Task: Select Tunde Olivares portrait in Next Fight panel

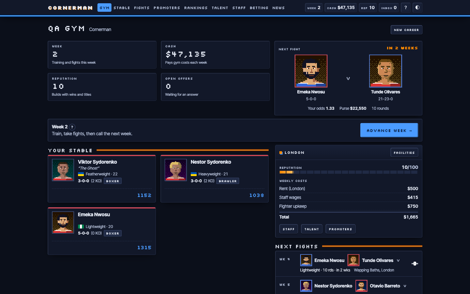Action: coord(385,71)
